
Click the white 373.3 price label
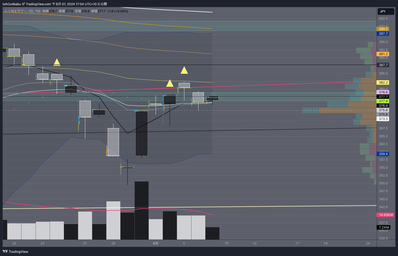[x=383, y=119]
